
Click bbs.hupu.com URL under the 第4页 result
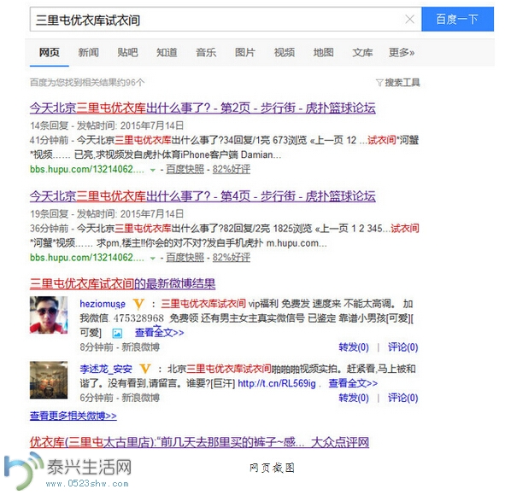(x=87, y=257)
